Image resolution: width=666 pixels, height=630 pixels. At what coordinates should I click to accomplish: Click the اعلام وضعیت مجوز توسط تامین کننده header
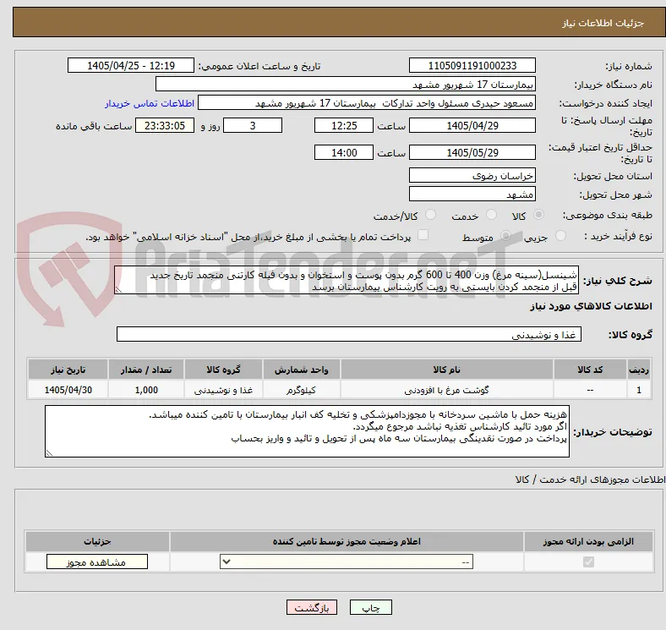347,541
